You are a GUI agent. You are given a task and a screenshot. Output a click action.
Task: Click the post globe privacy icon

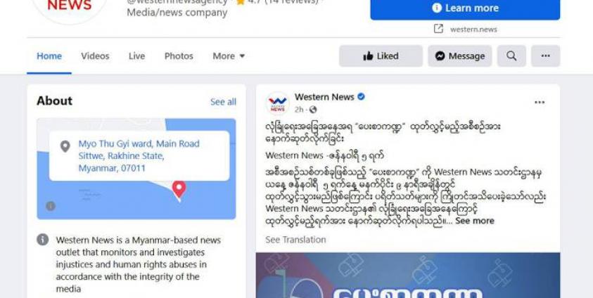point(313,110)
